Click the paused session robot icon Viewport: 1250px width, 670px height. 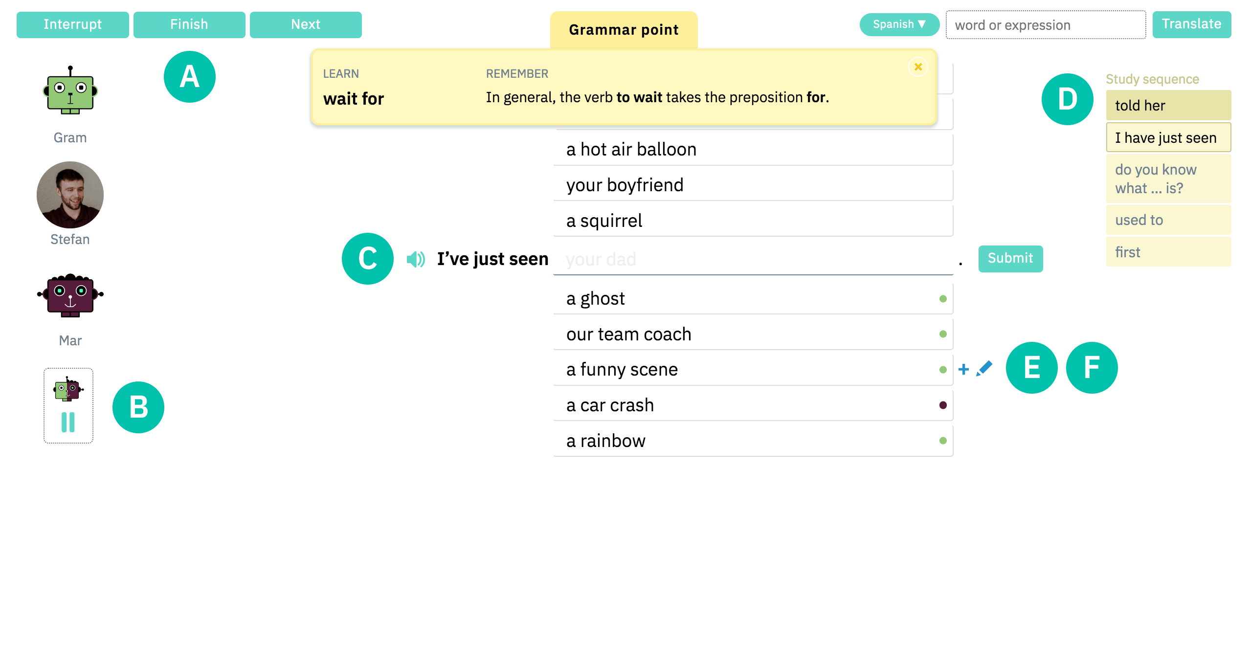click(x=68, y=404)
